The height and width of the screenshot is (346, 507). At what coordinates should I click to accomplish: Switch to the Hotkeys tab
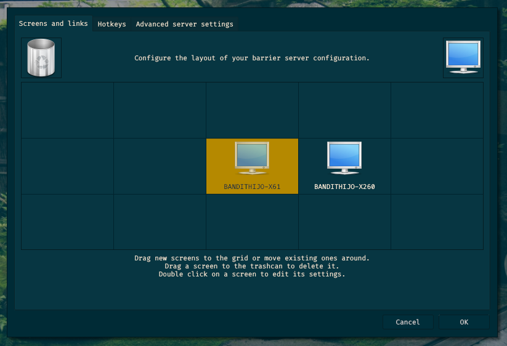point(112,24)
